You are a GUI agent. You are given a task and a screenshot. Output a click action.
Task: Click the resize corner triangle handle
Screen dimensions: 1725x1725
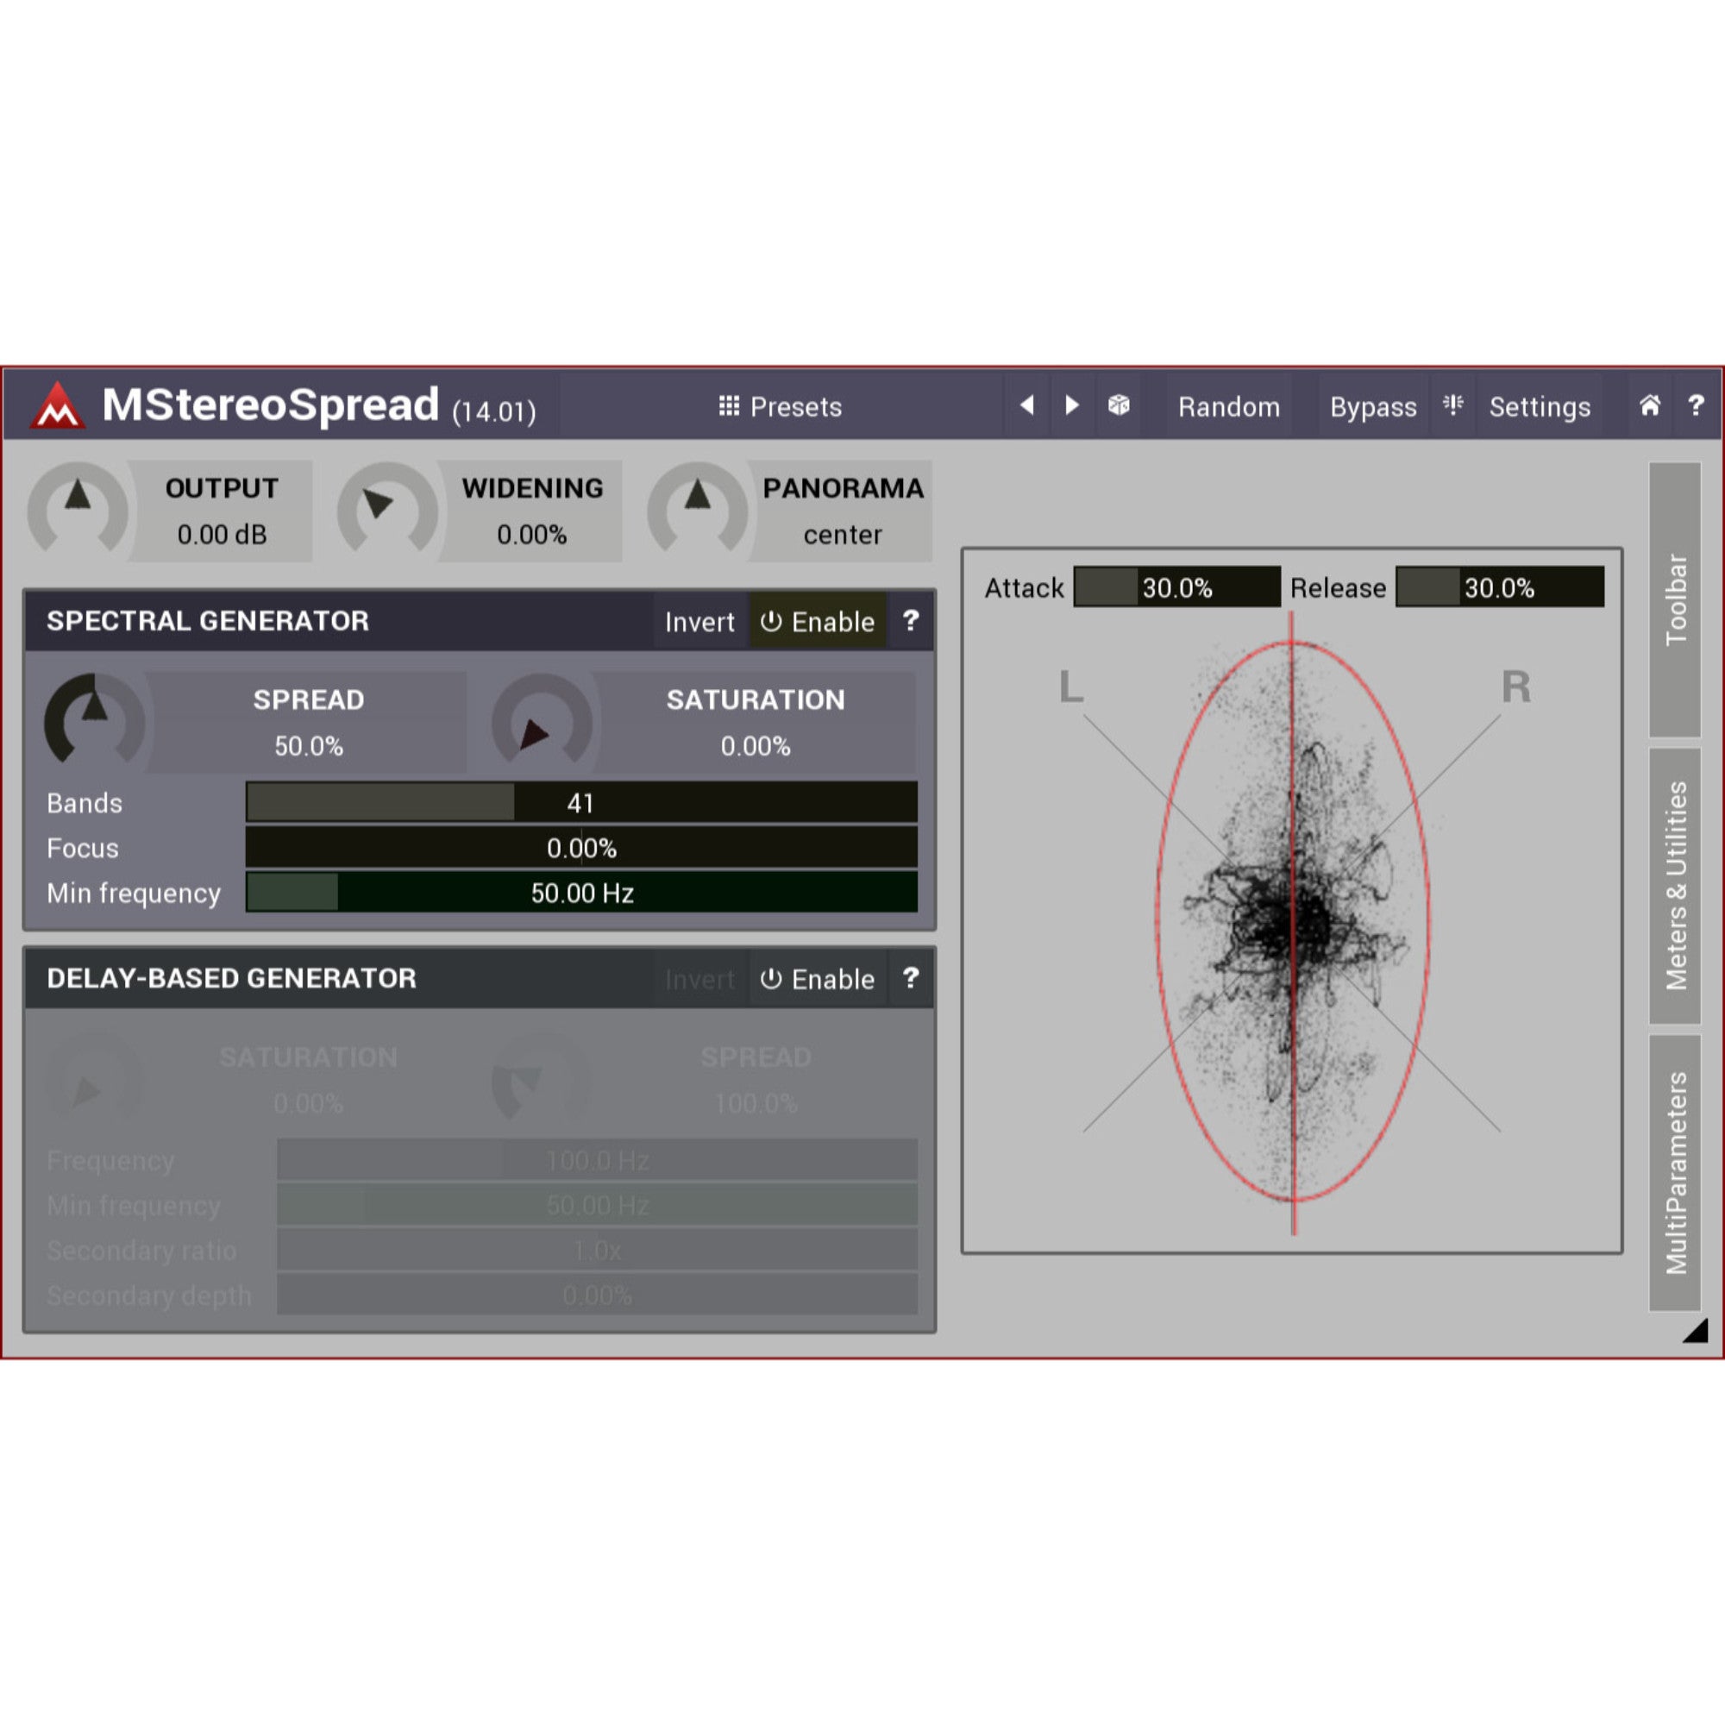tap(1697, 1330)
